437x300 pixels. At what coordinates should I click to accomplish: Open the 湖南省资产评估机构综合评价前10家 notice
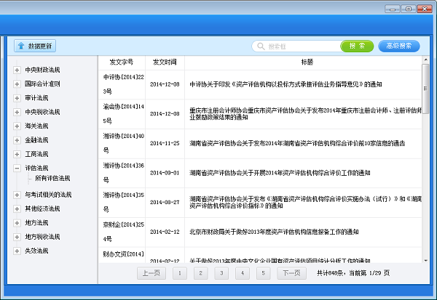(297, 144)
